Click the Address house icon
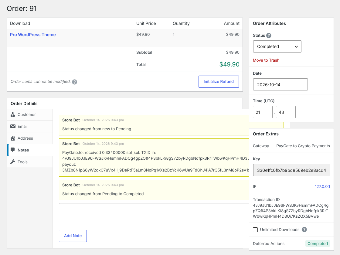The width and height of the screenshot is (340, 255). (13, 138)
